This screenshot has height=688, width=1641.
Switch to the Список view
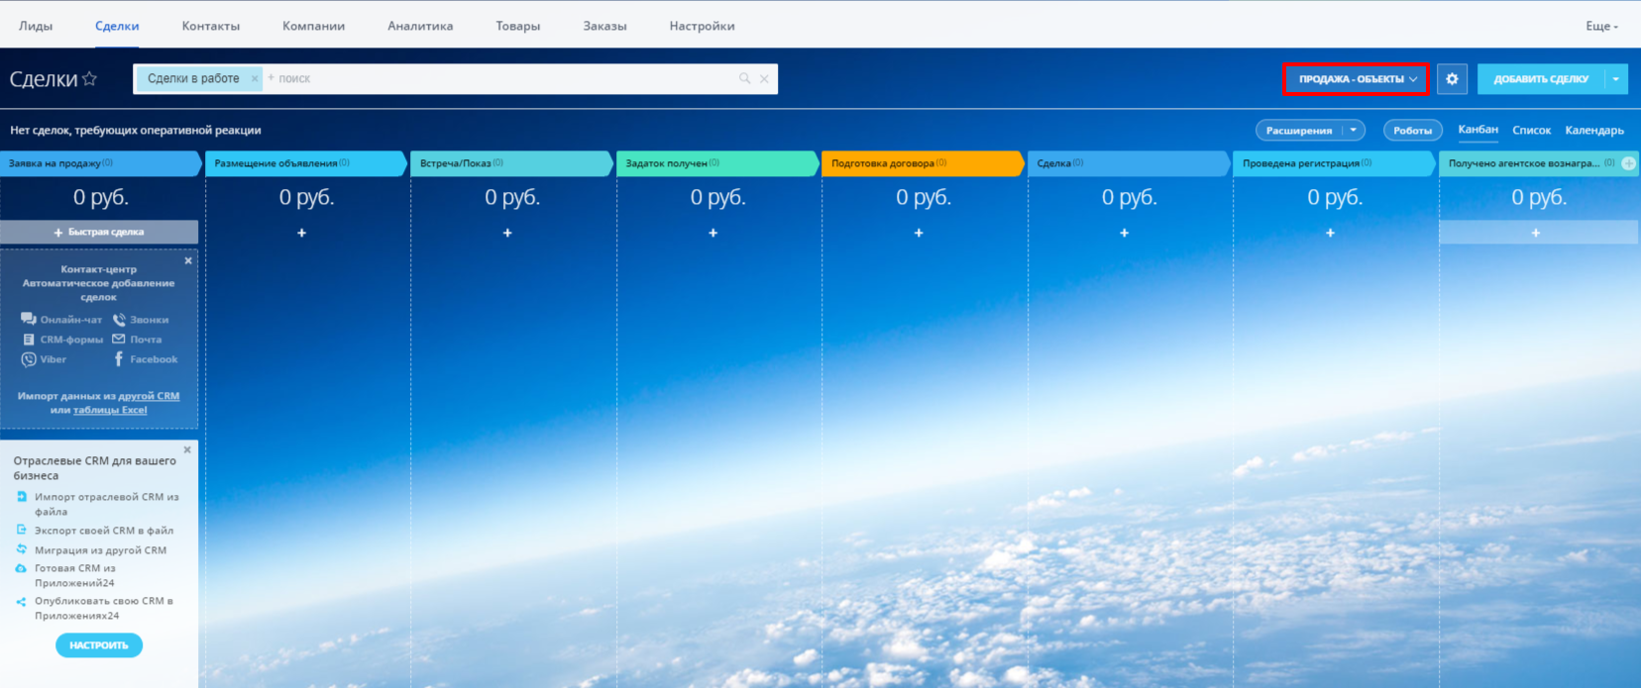1531,131
